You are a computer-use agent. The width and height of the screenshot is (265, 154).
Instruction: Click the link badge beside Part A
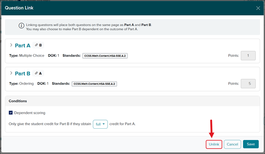click(x=38, y=45)
